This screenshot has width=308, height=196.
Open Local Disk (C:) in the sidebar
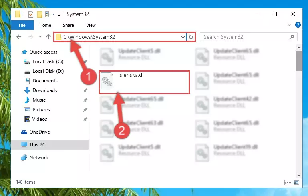point(48,62)
